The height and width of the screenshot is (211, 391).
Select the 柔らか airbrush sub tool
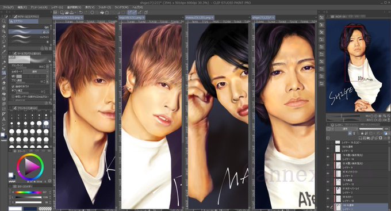point(29,32)
